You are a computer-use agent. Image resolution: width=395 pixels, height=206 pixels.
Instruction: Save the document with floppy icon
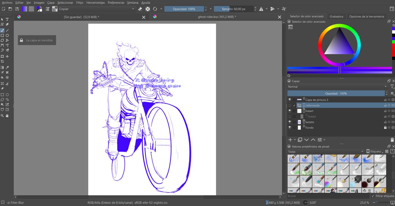click(x=17, y=9)
